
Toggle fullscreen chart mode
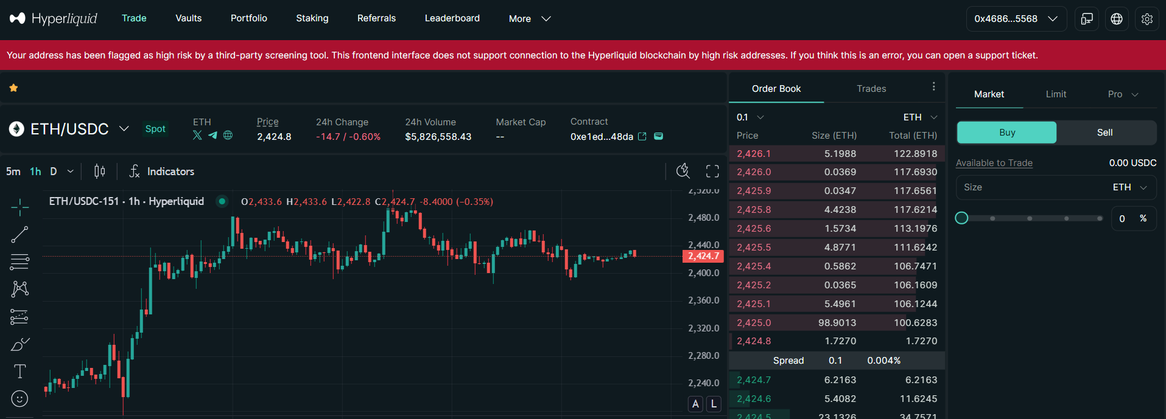click(712, 171)
